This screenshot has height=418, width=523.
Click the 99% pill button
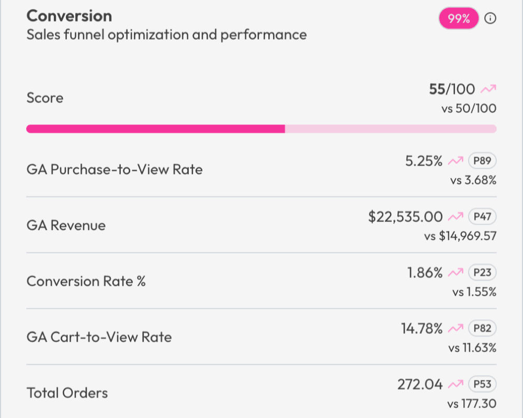(458, 18)
